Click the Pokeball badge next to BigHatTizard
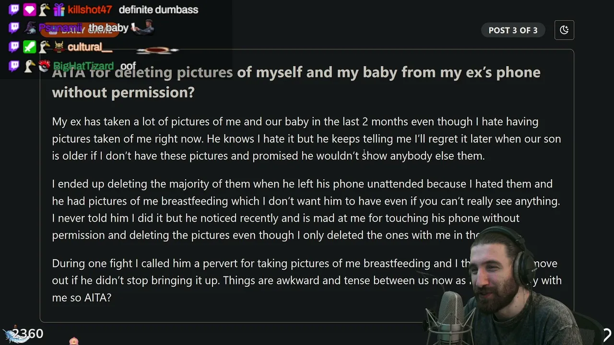This screenshot has height=345, width=614. tap(45, 66)
